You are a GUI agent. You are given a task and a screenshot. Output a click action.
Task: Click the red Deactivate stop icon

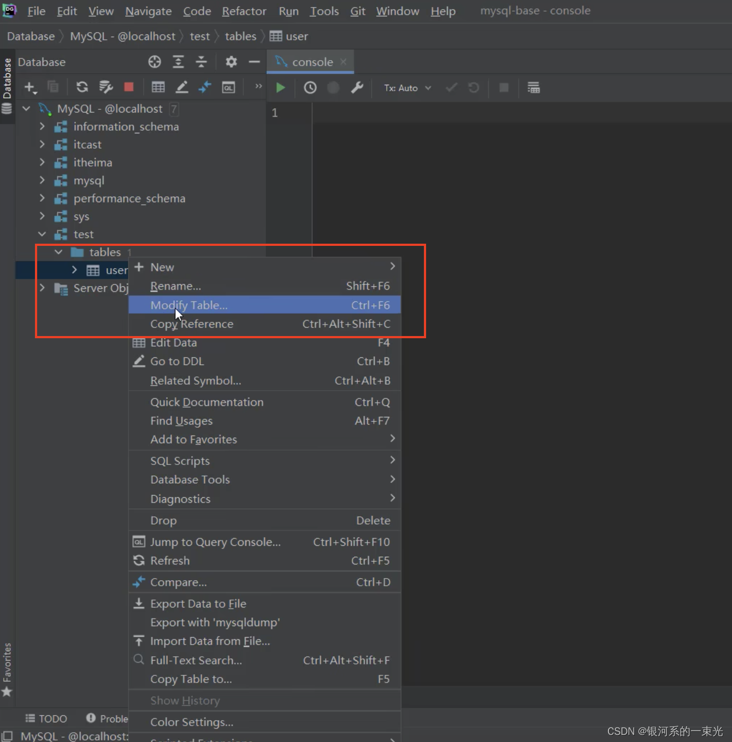[x=129, y=87]
